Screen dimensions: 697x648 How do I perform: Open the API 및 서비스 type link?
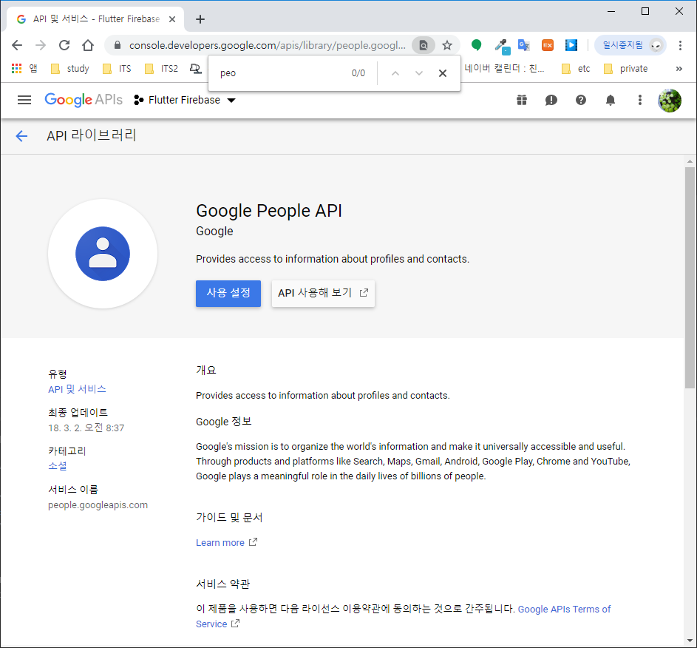77,389
